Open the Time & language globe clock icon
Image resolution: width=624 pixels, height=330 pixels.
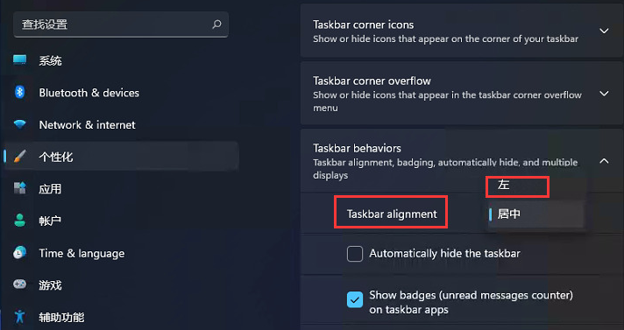click(x=19, y=252)
